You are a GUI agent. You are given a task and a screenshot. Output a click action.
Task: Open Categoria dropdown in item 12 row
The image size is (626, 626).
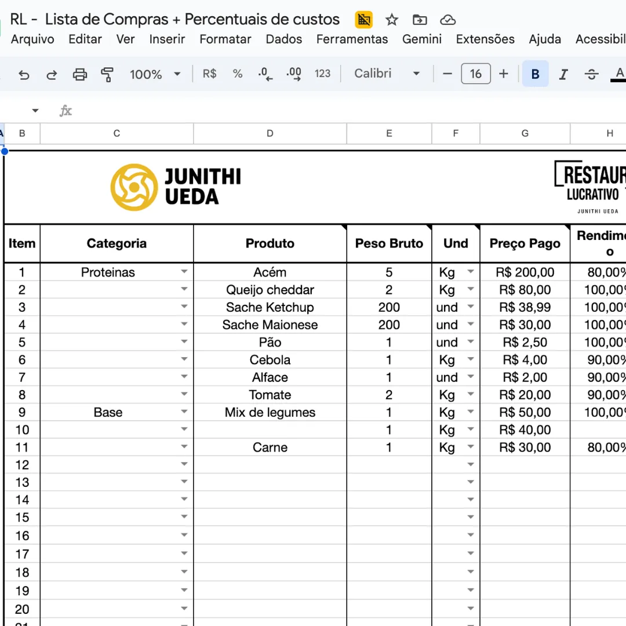184,464
